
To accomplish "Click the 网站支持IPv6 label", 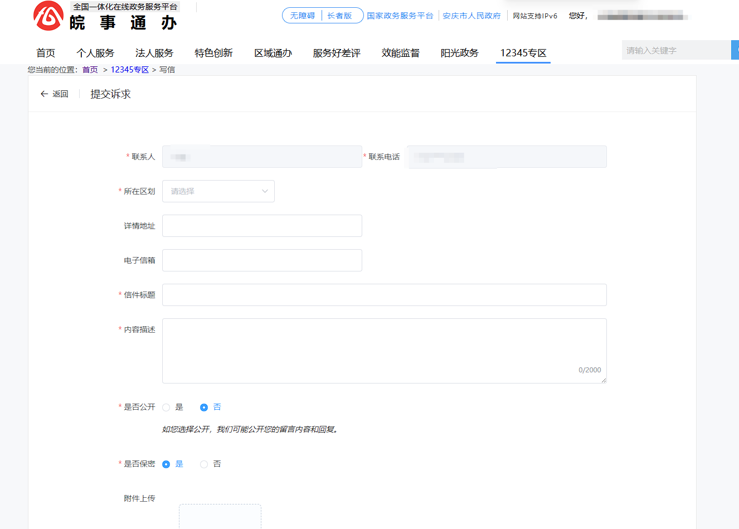I will point(534,16).
